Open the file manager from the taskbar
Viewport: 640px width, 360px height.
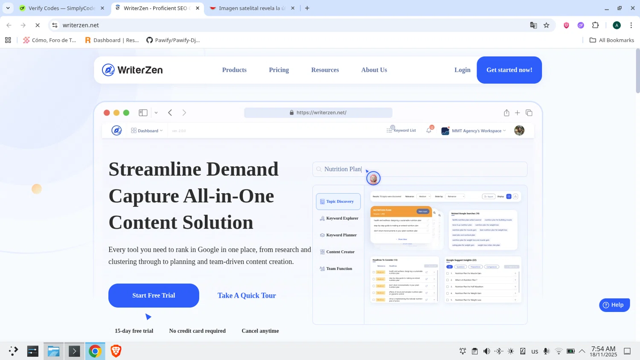click(x=53, y=351)
